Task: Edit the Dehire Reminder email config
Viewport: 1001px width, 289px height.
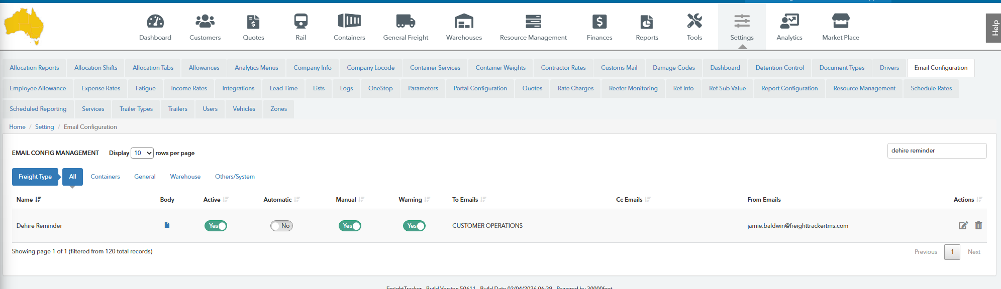Action: coord(963,226)
